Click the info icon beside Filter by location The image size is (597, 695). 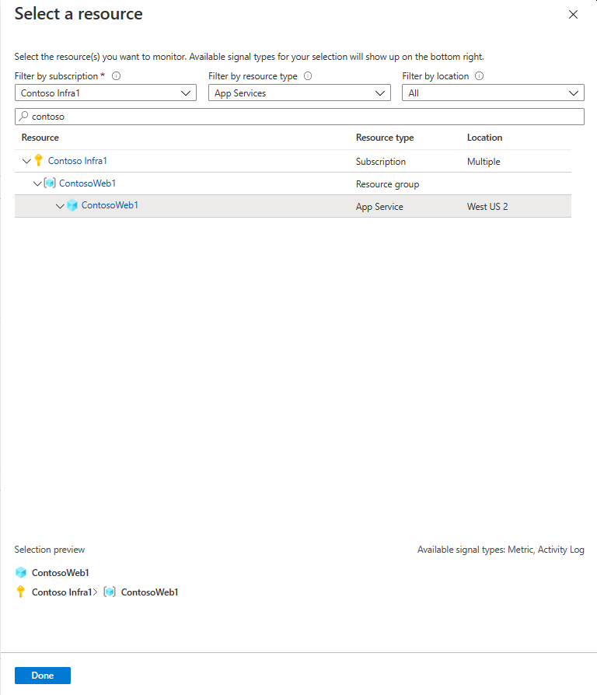pos(479,75)
